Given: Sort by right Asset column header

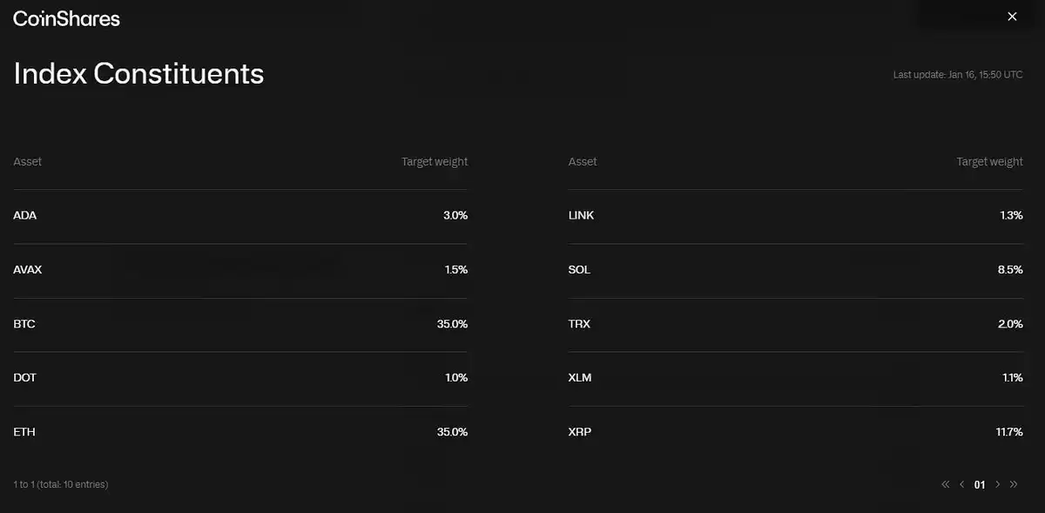Looking at the screenshot, I should [583, 162].
